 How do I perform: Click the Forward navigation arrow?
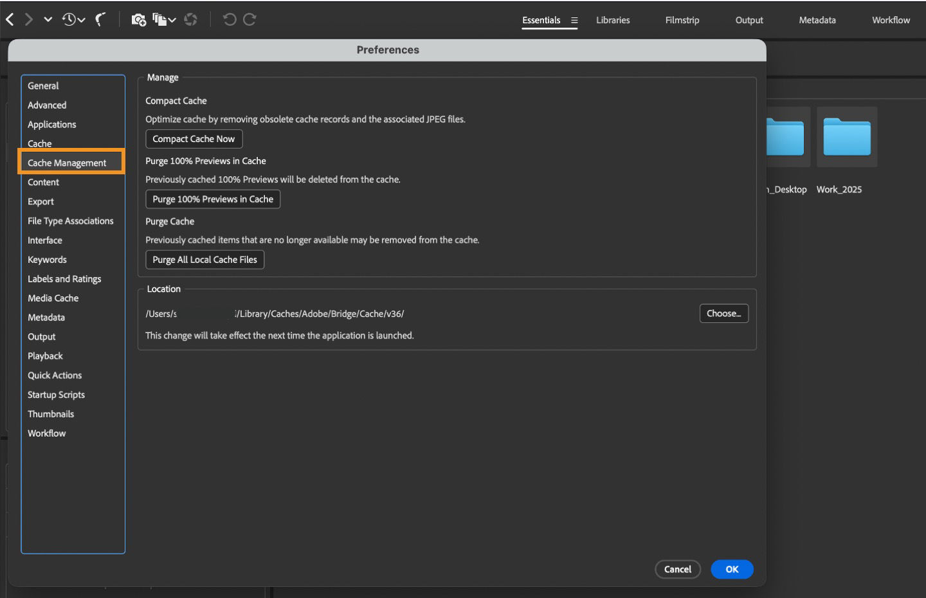[29, 19]
